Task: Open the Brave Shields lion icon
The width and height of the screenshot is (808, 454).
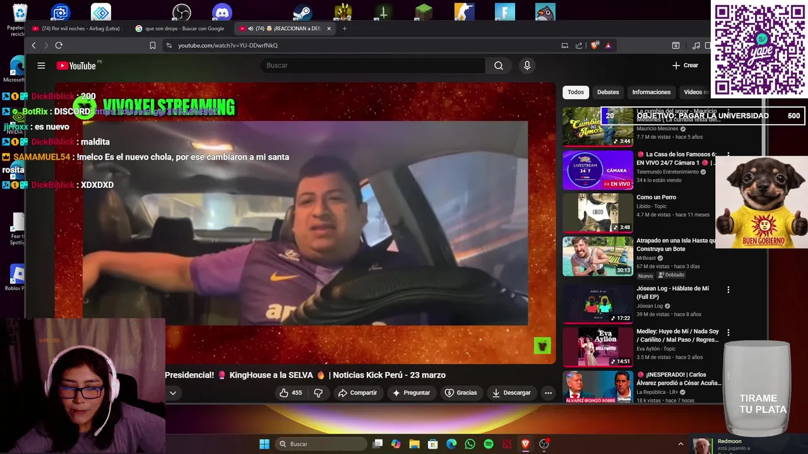Action: pyautogui.click(x=594, y=45)
